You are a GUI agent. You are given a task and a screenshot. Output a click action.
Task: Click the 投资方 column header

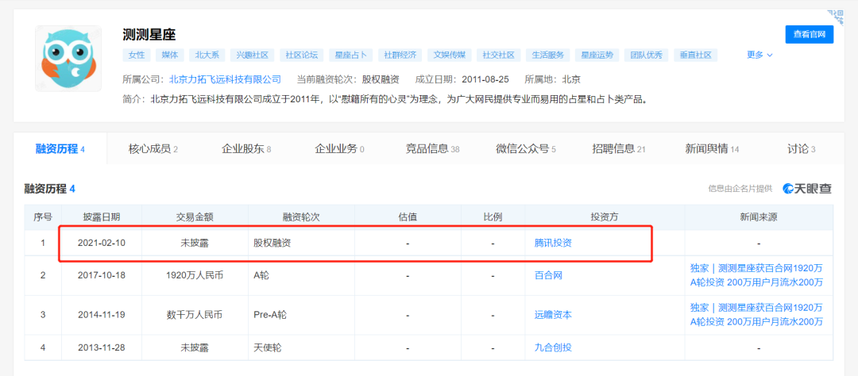(x=605, y=217)
